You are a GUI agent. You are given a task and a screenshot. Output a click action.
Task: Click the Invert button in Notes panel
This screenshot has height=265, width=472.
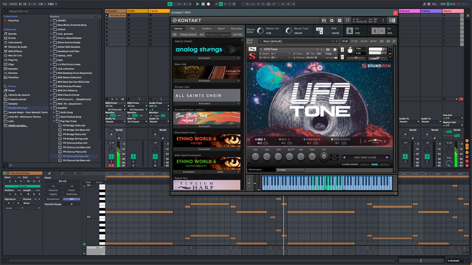point(72,190)
